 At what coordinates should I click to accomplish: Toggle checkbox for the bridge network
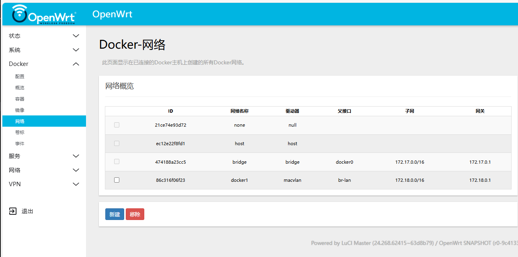tap(117, 162)
